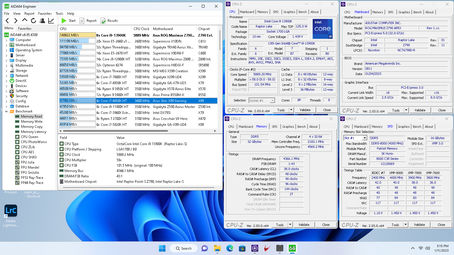Open the AIDA64 Favorites menu

pos(45,14)
